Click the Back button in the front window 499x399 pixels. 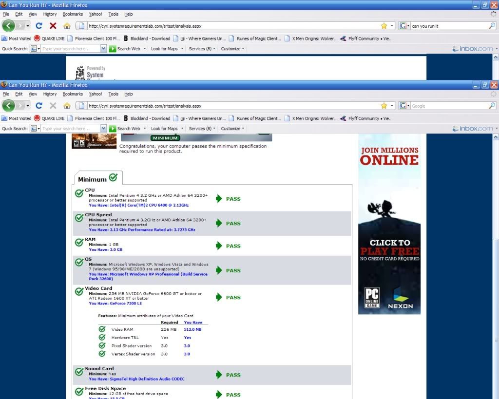click(x=9, y=106)
